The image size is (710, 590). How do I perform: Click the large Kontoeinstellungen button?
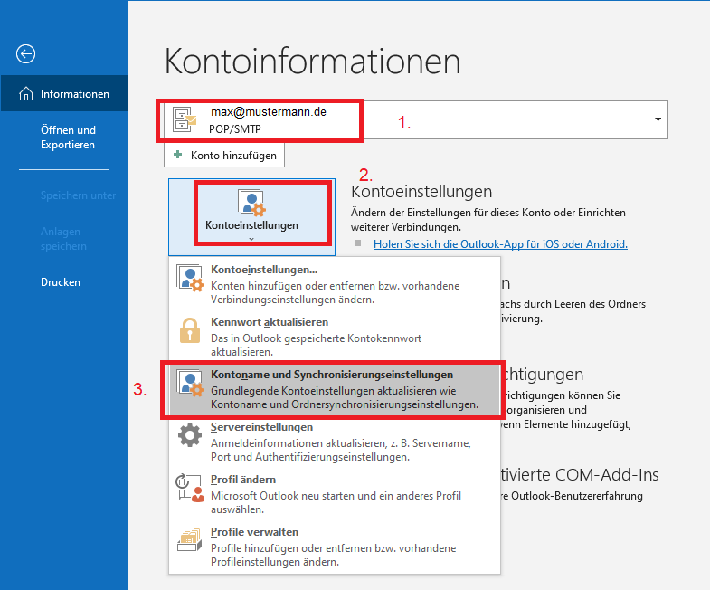coord(251,216)
